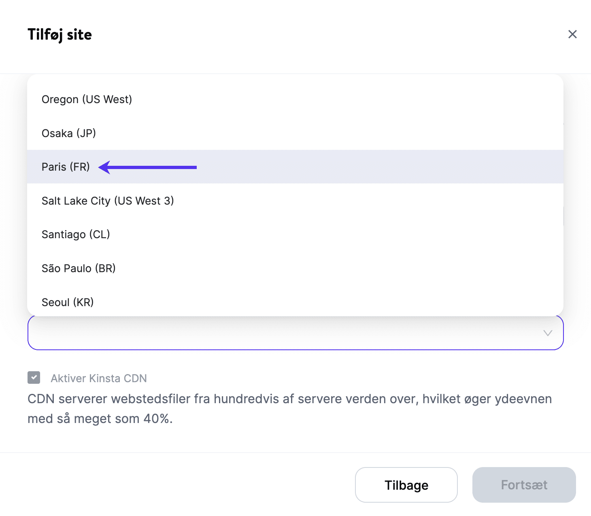Select São Paulo (BR) option
Viewport: 591px width, 516px height.
(79, 269)
